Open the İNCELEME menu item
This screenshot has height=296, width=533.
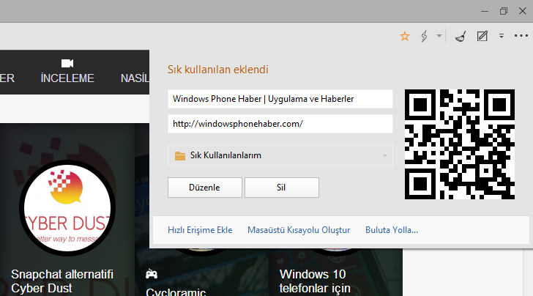[x=67, y=78]
